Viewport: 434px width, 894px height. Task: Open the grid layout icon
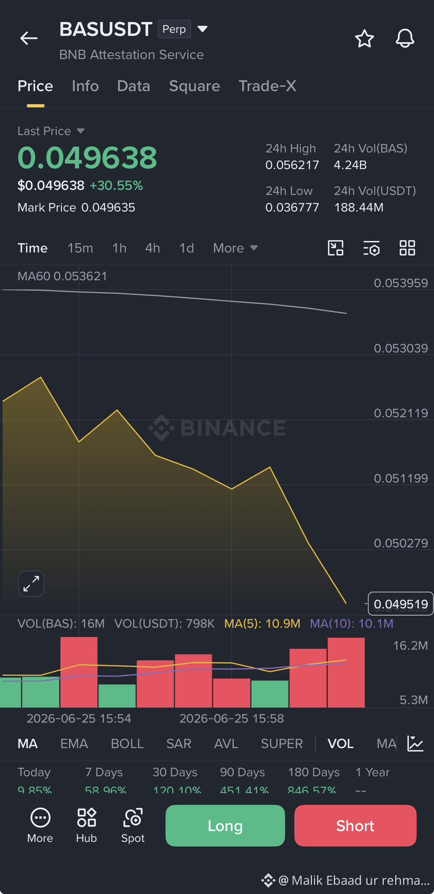click(407, 248)
